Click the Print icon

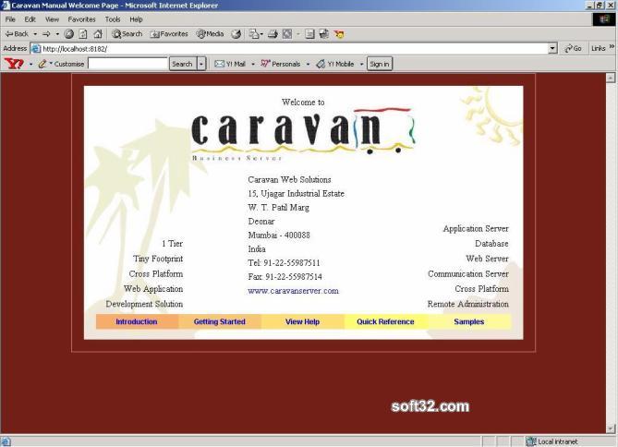pos(273,34)
